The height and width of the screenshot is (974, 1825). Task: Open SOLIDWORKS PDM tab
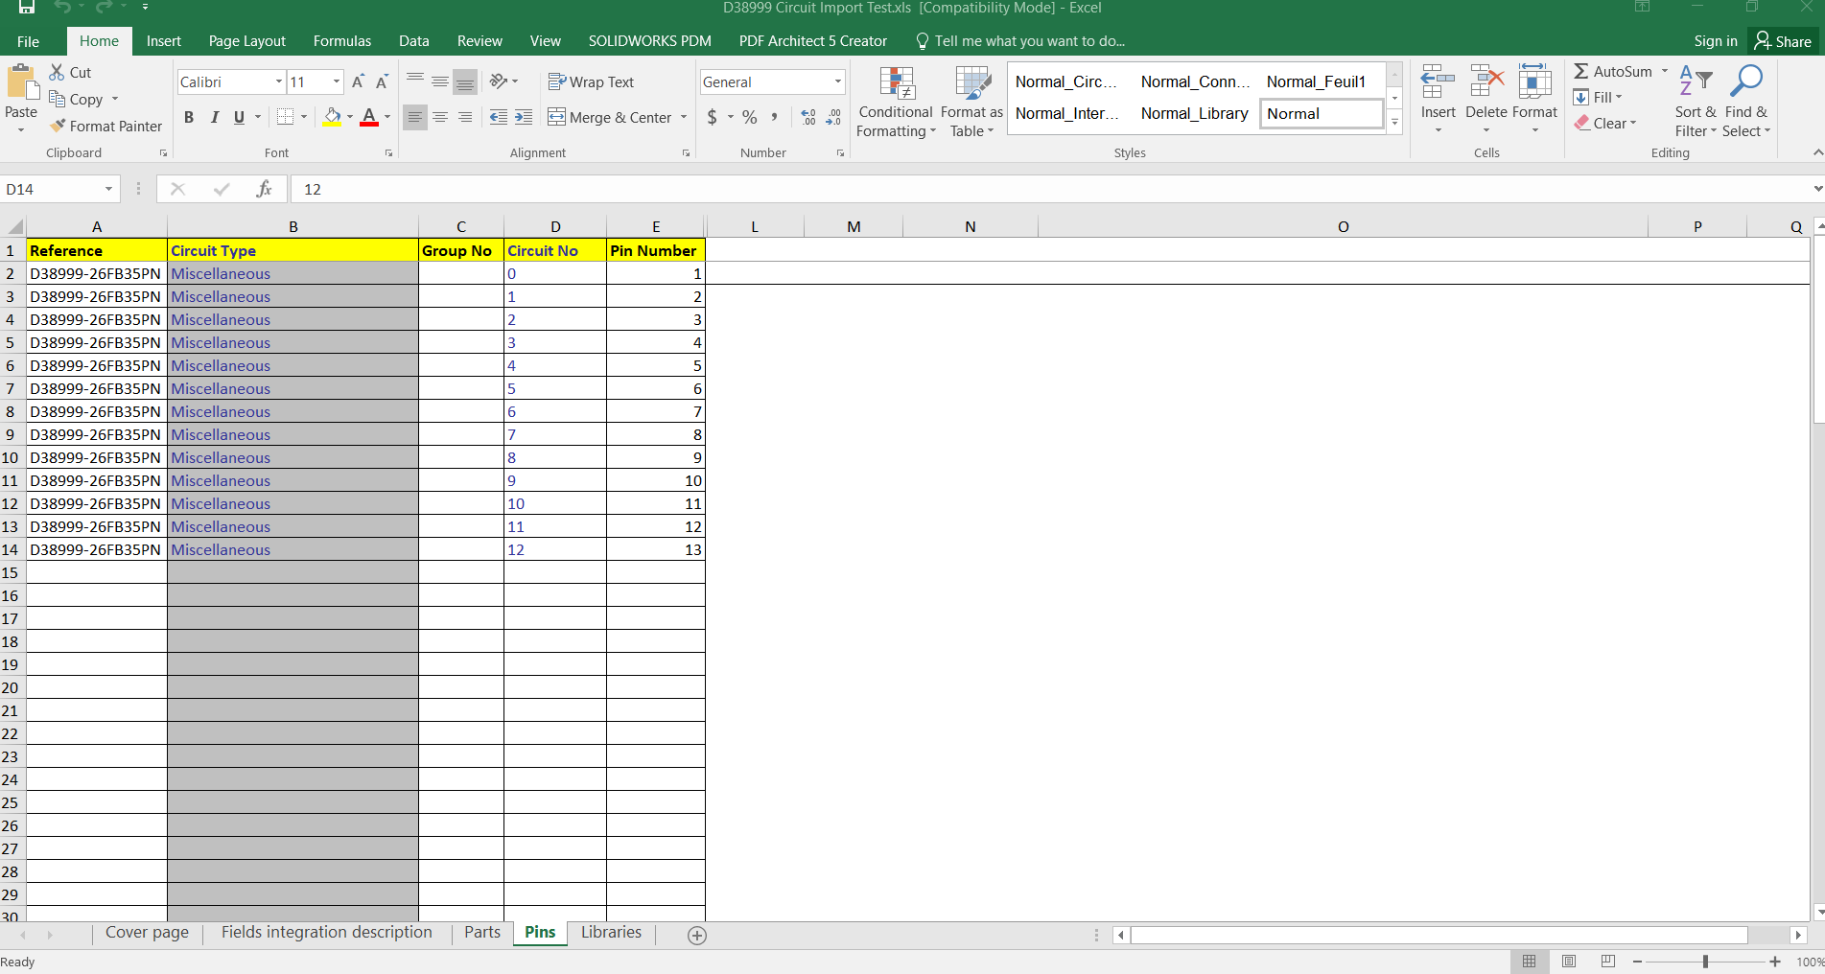pos(650,41)
